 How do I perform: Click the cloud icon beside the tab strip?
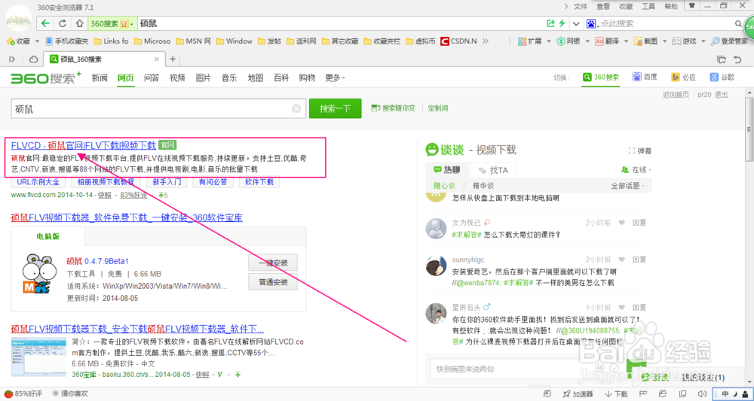pyautogui.click(x=33, y=59)
